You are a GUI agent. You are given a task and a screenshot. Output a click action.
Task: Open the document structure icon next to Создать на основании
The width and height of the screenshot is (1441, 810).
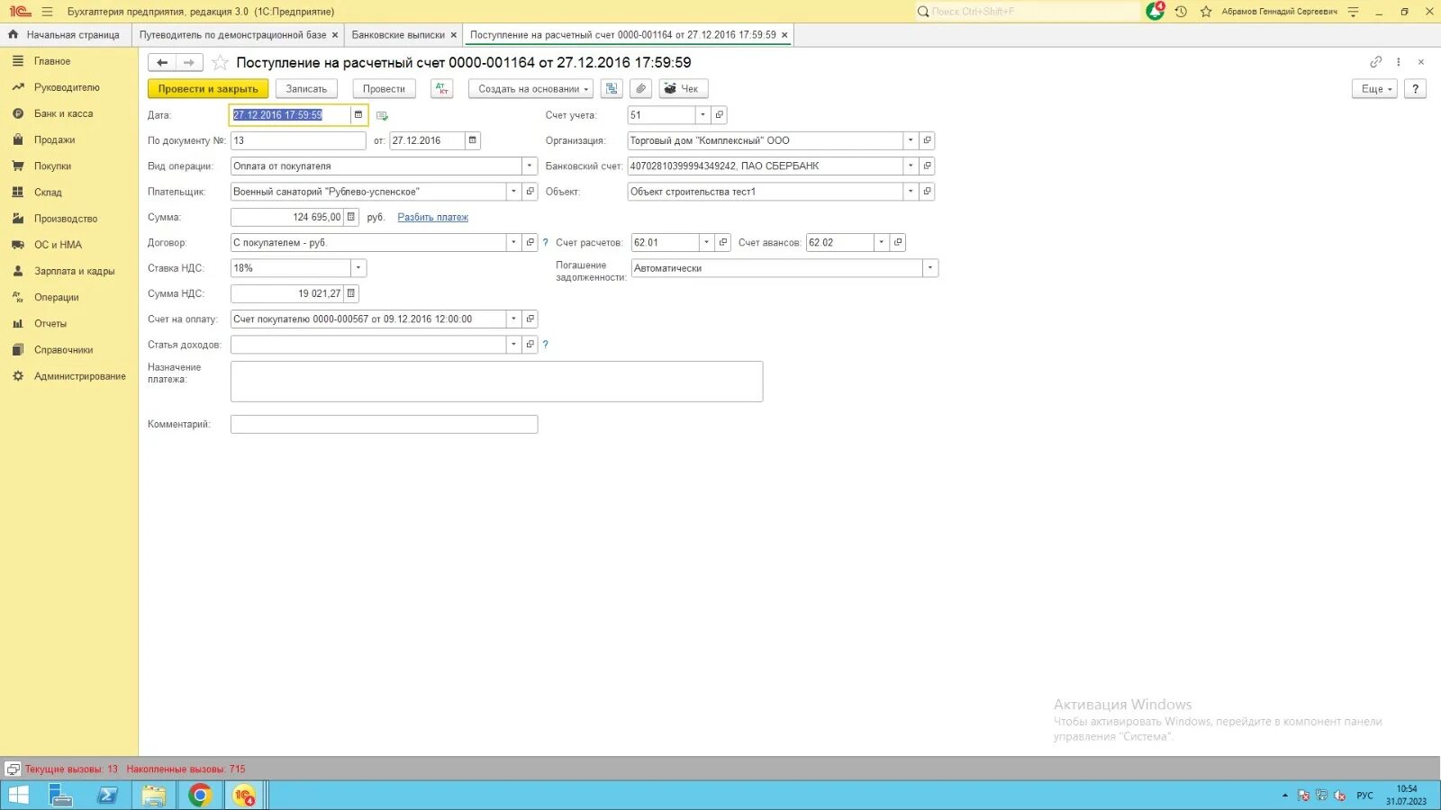(612, 88)
